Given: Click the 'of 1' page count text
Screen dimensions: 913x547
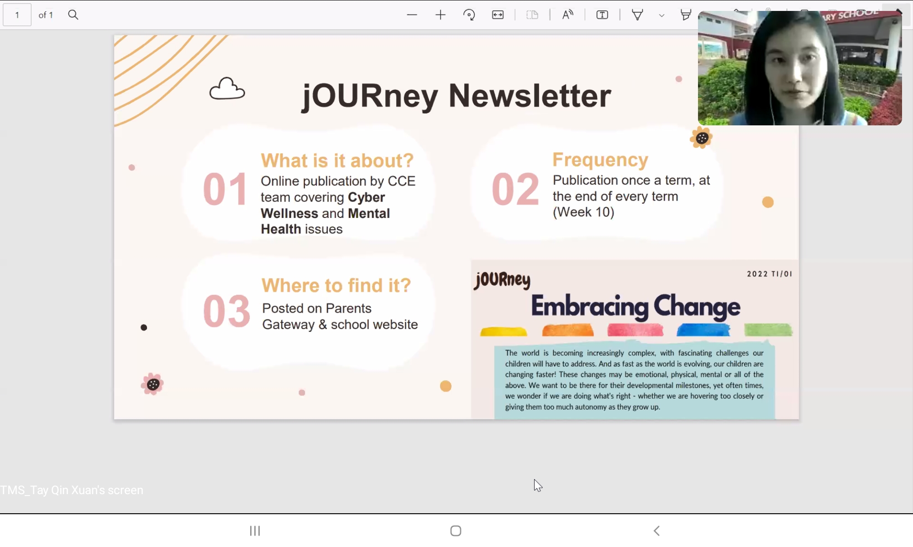Looking at the screenshot, I should [46, 15].
